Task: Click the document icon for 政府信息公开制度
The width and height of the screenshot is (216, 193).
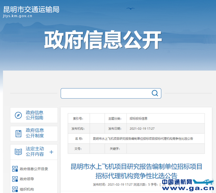Action: (18, 133)
